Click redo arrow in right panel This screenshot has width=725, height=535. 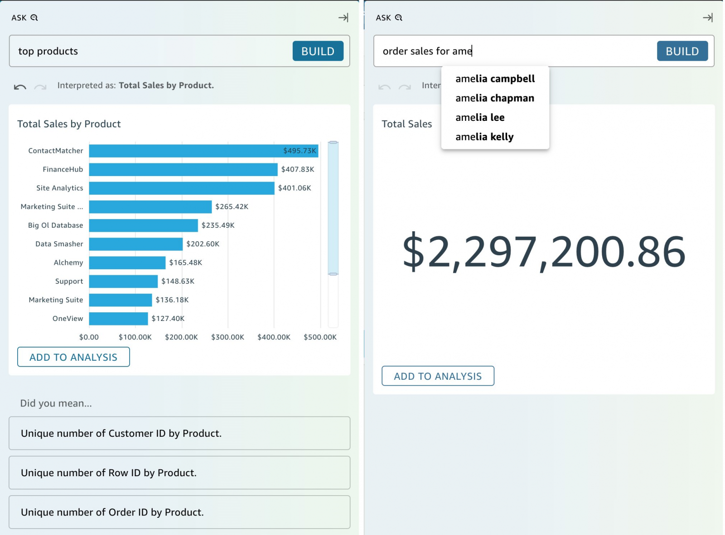(x=405, y=86)
